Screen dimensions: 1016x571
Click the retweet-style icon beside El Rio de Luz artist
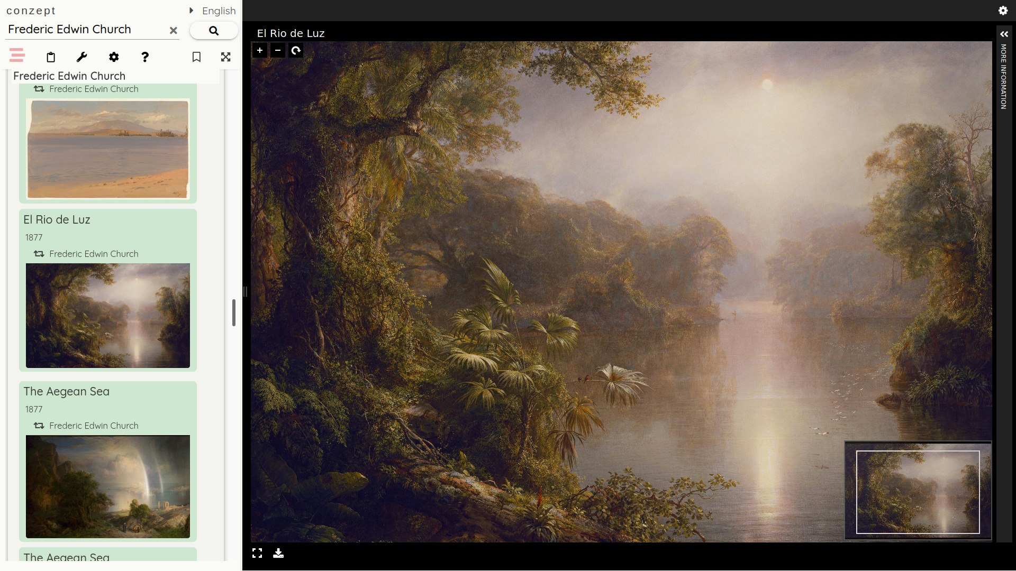39,254
